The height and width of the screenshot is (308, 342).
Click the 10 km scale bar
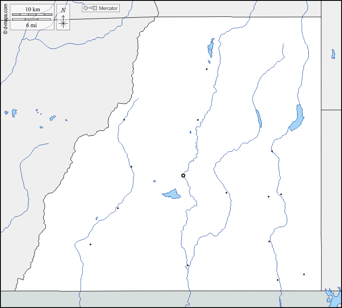pyautogui.click(x=32, y=15)
